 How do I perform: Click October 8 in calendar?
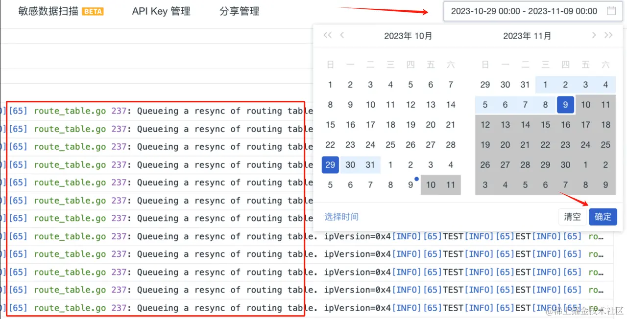pyautogui.click(x=330, y=105)
